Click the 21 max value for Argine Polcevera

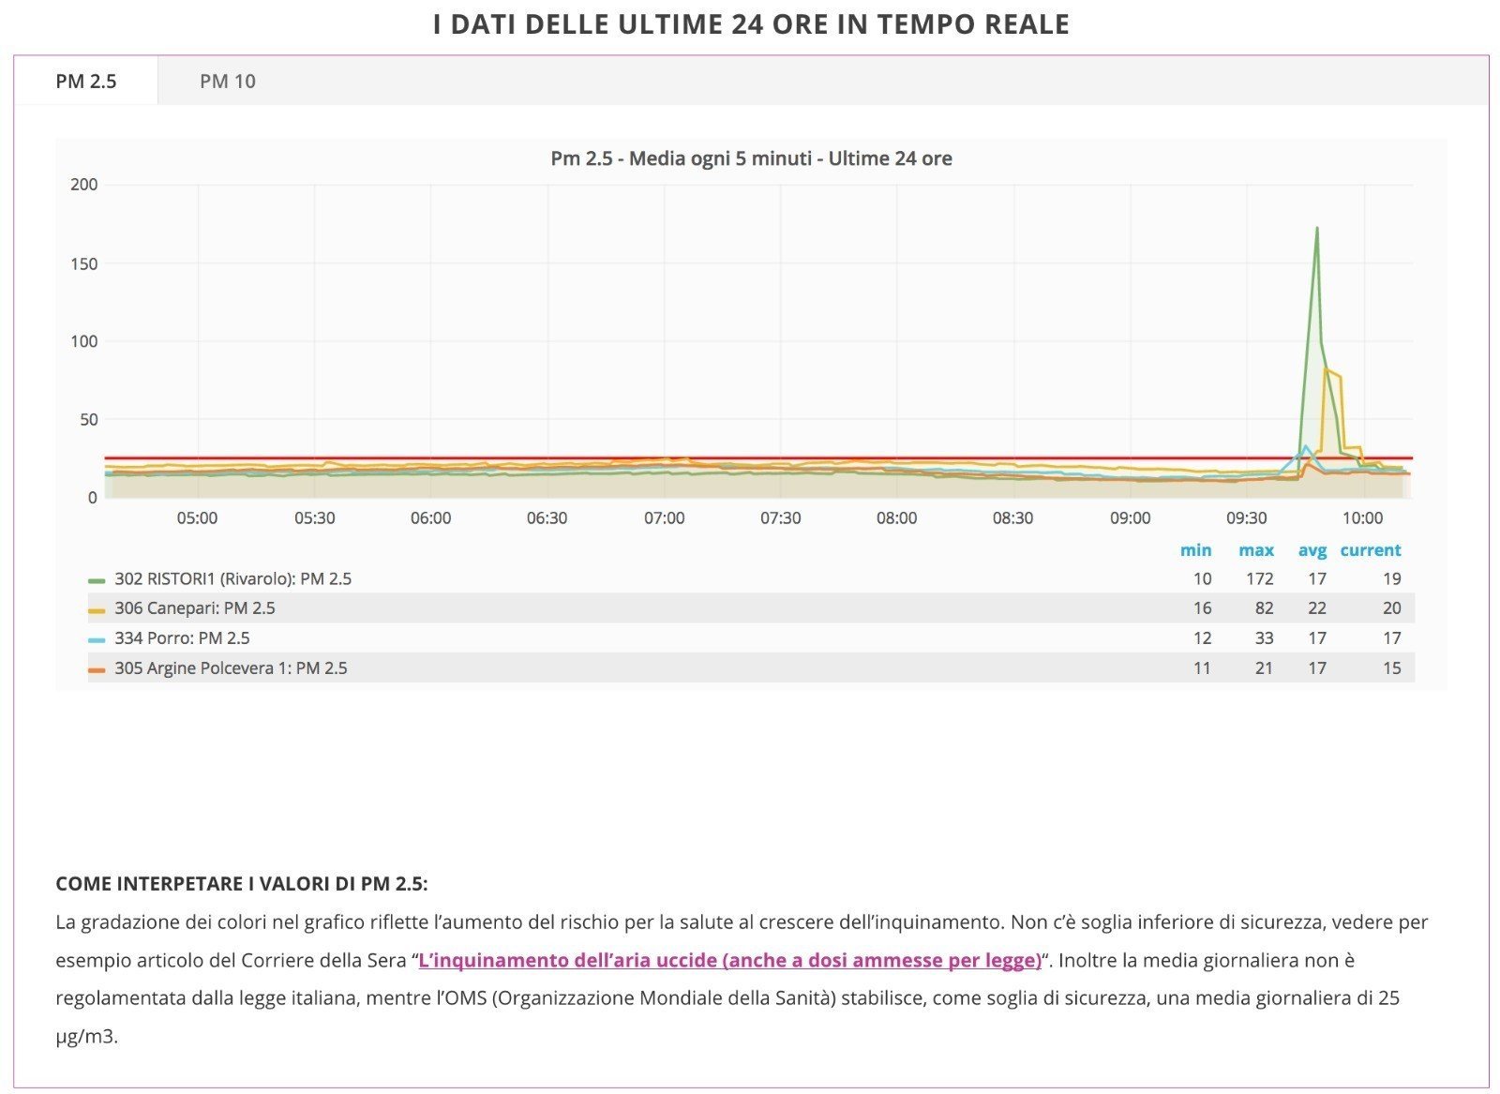(1265, 668)
